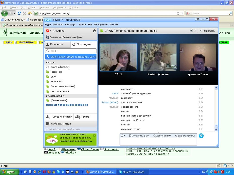Click the Yandex search magnifier icon
The width and height of the screenshot is (234, 175).
click(230, 13)
